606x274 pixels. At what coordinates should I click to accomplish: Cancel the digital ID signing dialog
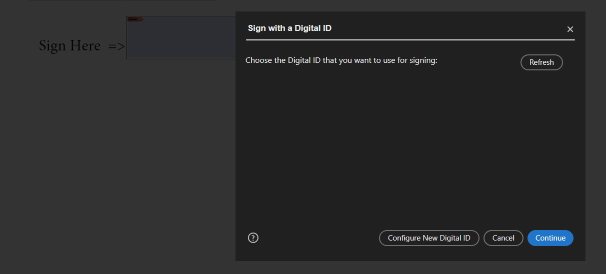[x=503, y=238]
